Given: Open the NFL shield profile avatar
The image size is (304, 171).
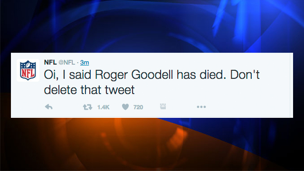Looking at the screenshot, I should point(28,70).
